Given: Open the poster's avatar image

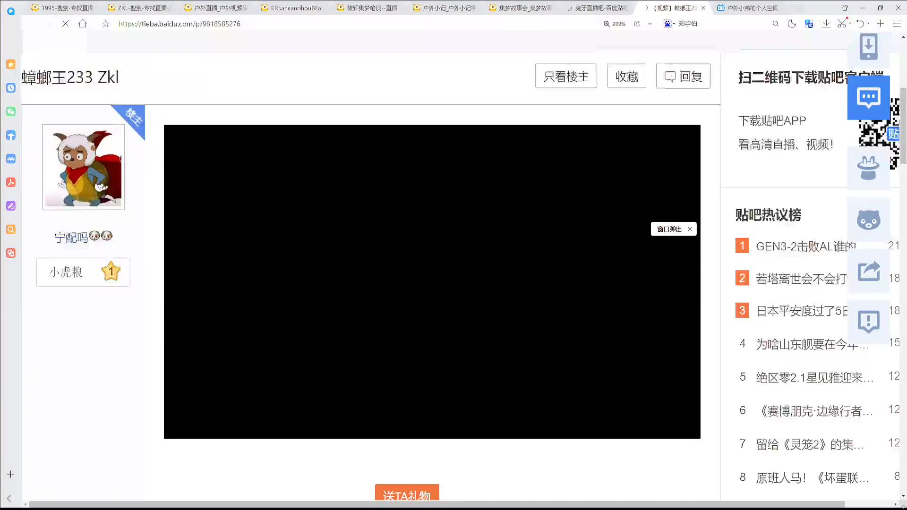Looking at the screenshot, I should click(83, 167).
